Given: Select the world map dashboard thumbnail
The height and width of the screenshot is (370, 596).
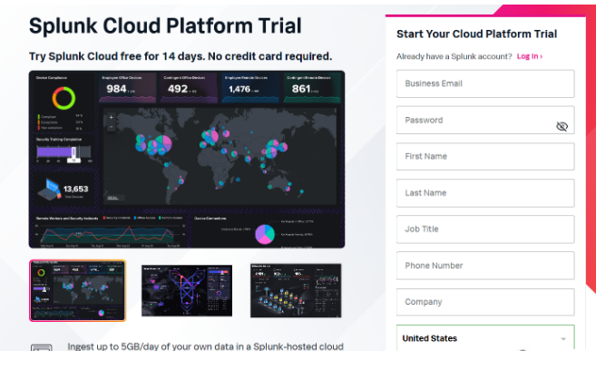Looking at the screenshot, I should (77, 290).
